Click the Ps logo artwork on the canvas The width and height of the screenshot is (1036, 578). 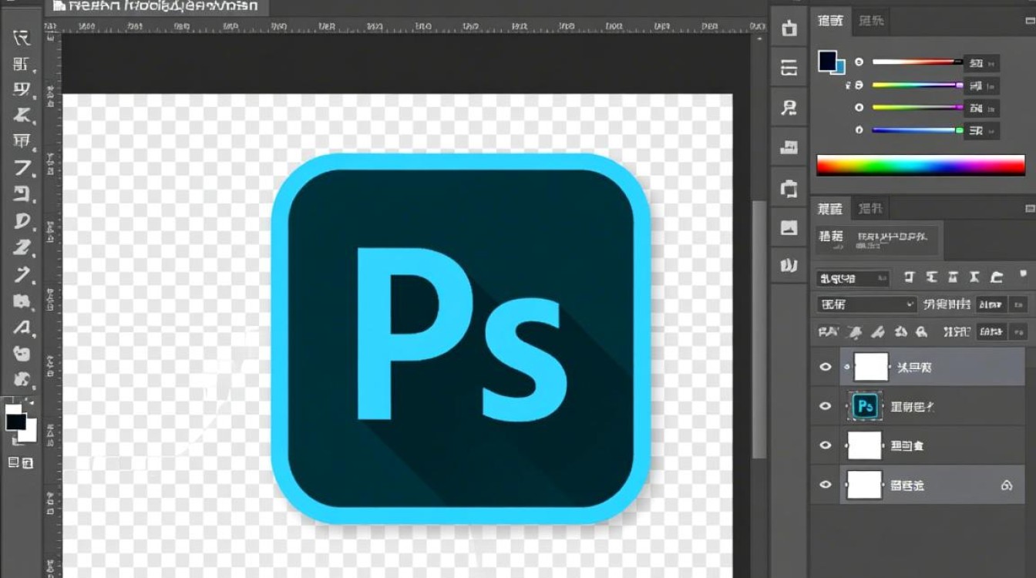click(462, 338)
